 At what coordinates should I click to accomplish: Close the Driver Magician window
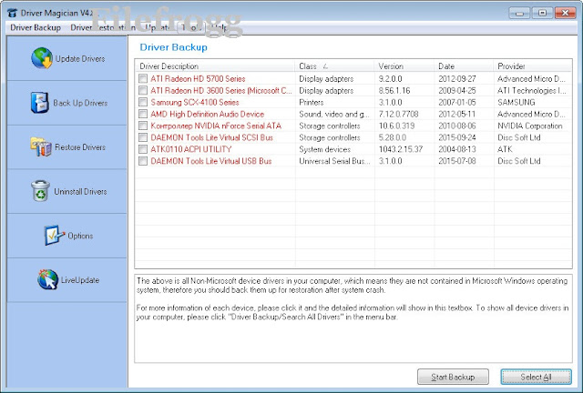click(x=565, y=13)
